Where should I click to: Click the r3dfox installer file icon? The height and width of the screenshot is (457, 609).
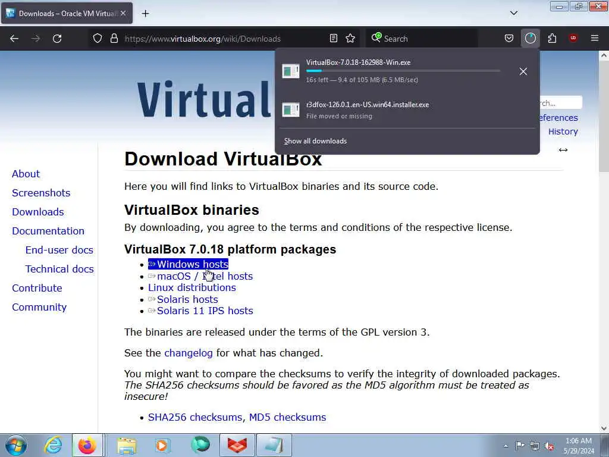(290, 110)
